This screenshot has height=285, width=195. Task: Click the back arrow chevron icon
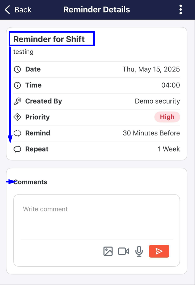(x=7, y=10)
